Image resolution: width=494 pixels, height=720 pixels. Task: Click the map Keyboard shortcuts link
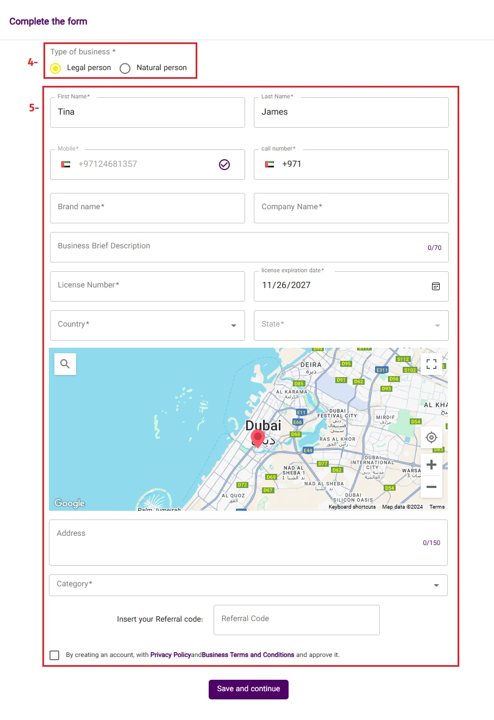pos(352,506)
